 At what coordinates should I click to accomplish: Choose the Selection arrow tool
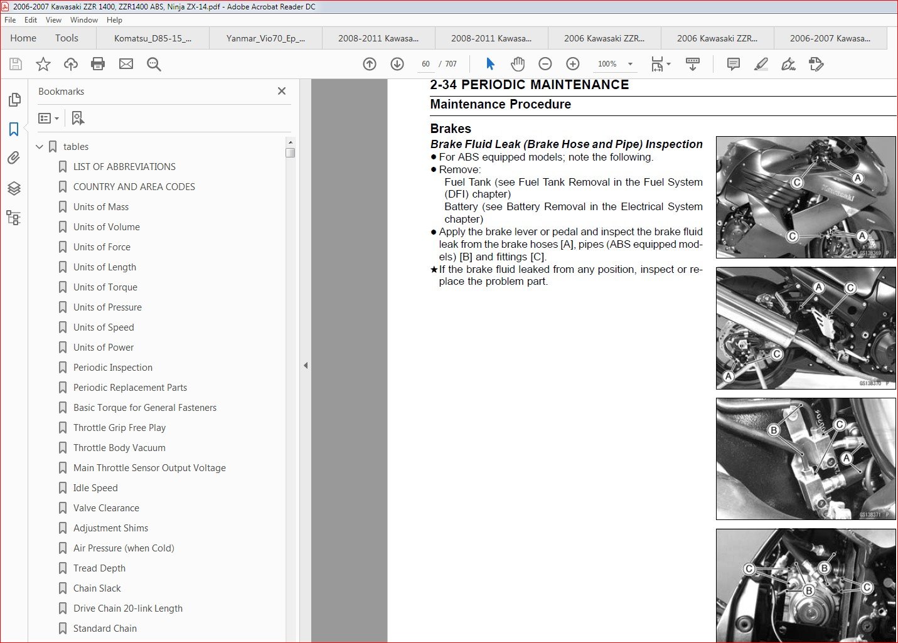[490, 64]
